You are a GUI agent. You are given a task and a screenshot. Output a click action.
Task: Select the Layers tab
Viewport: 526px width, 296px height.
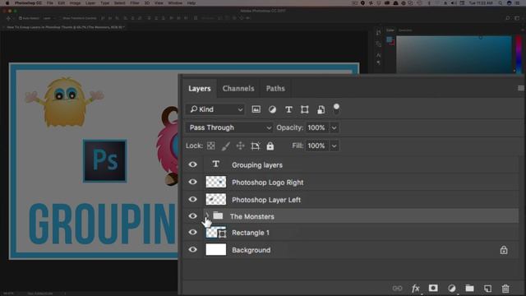pyautogui.click(x=199, y=89)
